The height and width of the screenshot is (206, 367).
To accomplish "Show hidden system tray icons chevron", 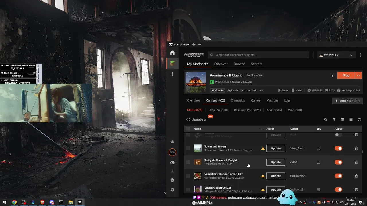I will tap(300, 202).
